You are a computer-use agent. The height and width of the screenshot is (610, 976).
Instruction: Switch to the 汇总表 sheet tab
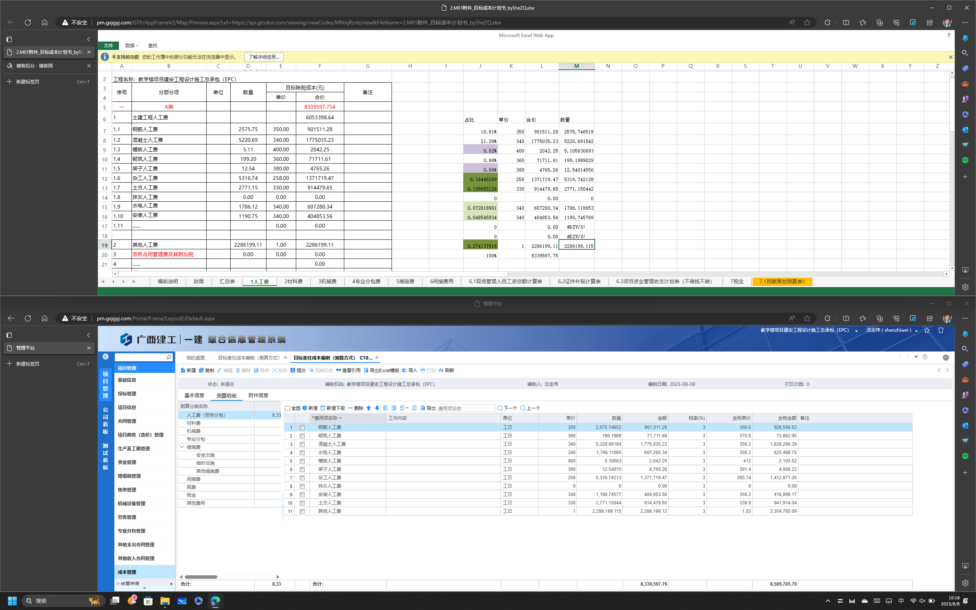[x=227, y=282]
